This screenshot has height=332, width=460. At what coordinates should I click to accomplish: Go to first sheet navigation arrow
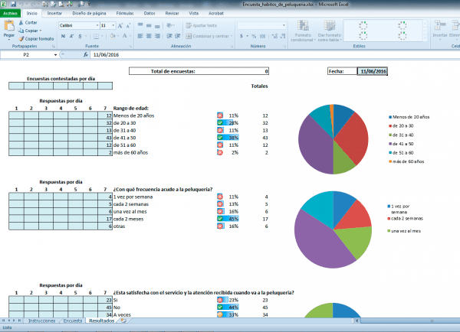click(x=3, y=321)
